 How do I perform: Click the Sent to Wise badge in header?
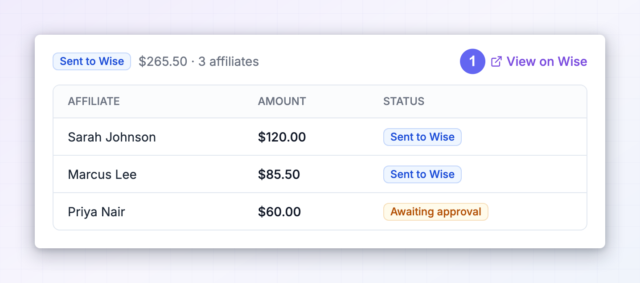[92, 61]
